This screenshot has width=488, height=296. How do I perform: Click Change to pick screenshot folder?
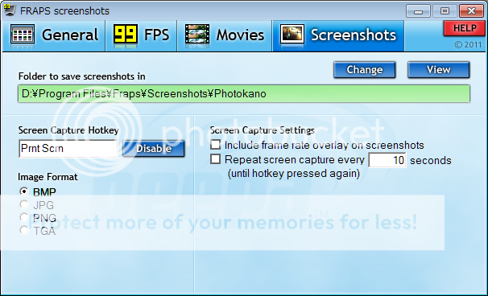365,70
